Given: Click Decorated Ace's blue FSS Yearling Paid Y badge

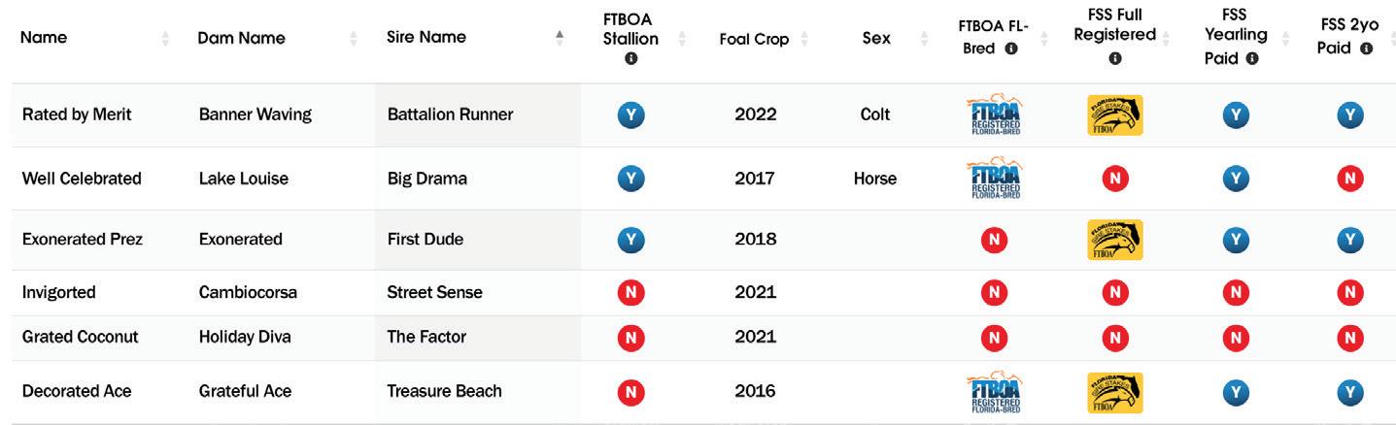Looking at the screenshot, I should pos(1235,392).
